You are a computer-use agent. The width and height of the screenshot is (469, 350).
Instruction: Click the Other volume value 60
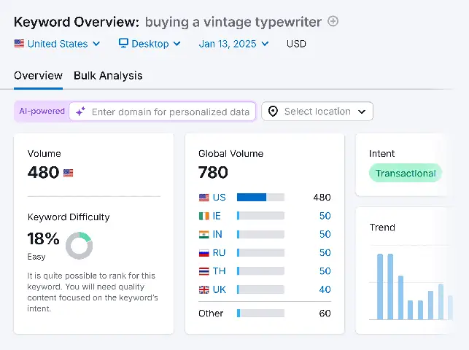click(325, 314)
